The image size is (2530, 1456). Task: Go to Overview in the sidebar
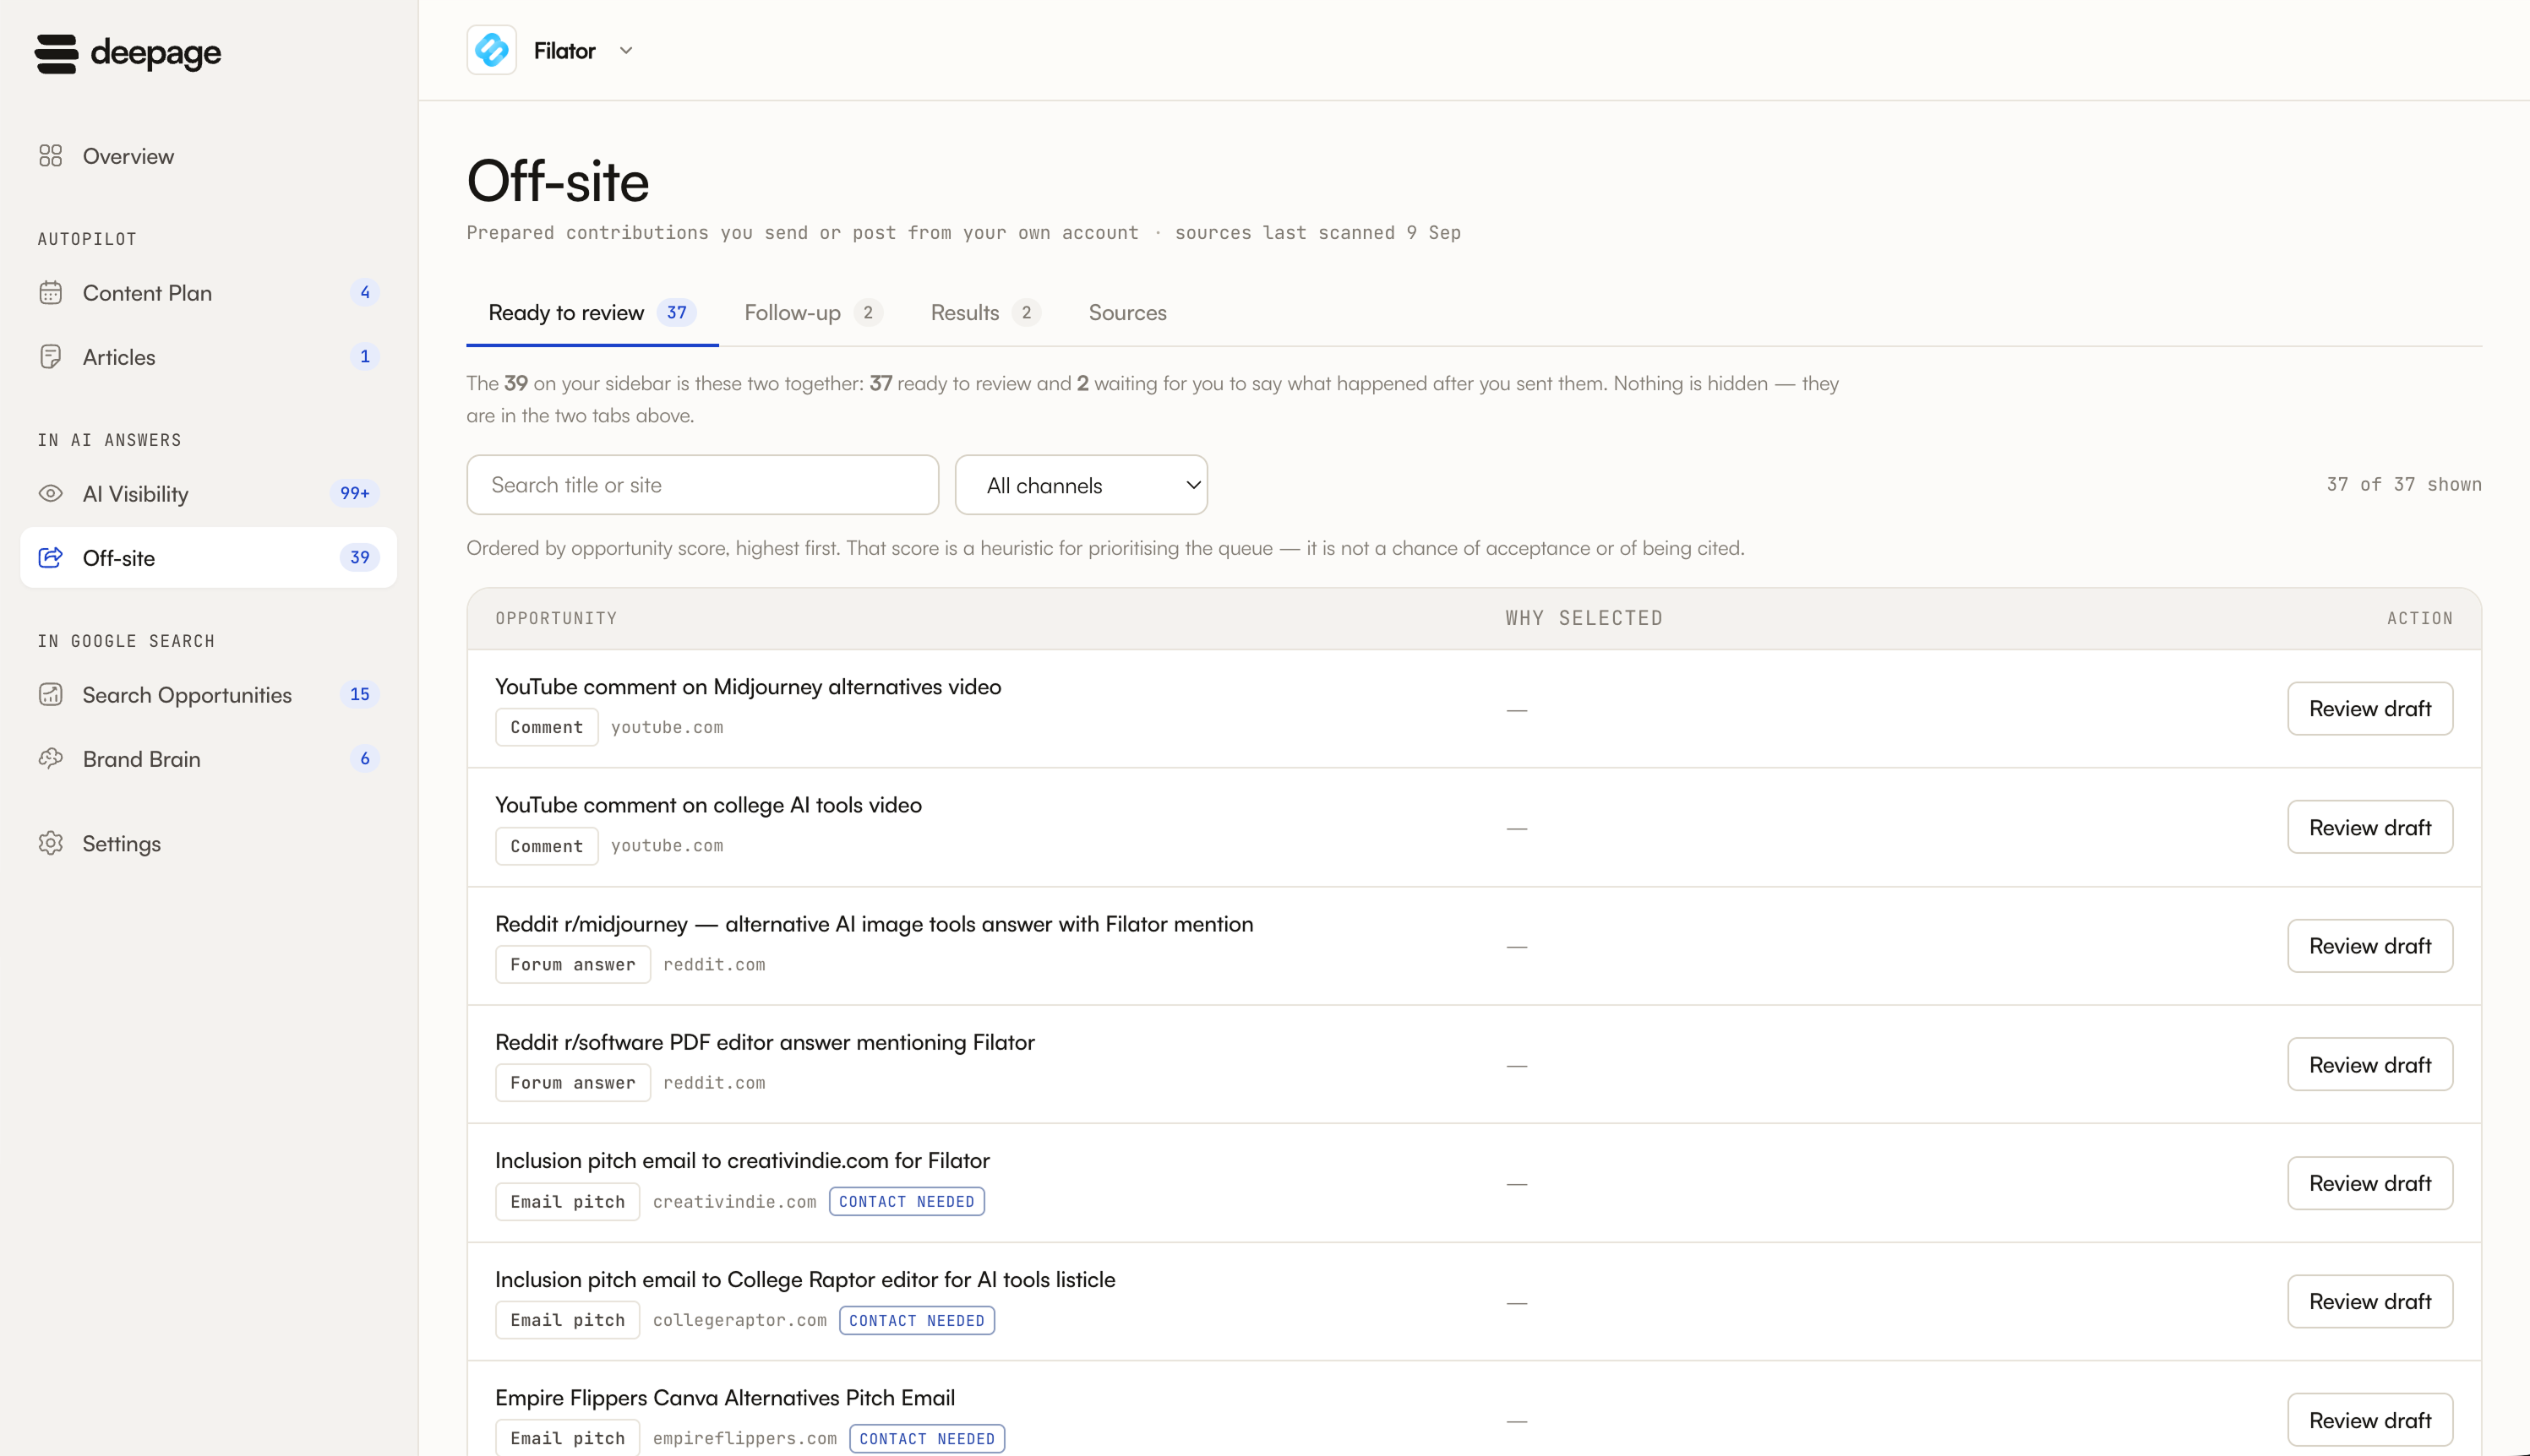[208, 156]
